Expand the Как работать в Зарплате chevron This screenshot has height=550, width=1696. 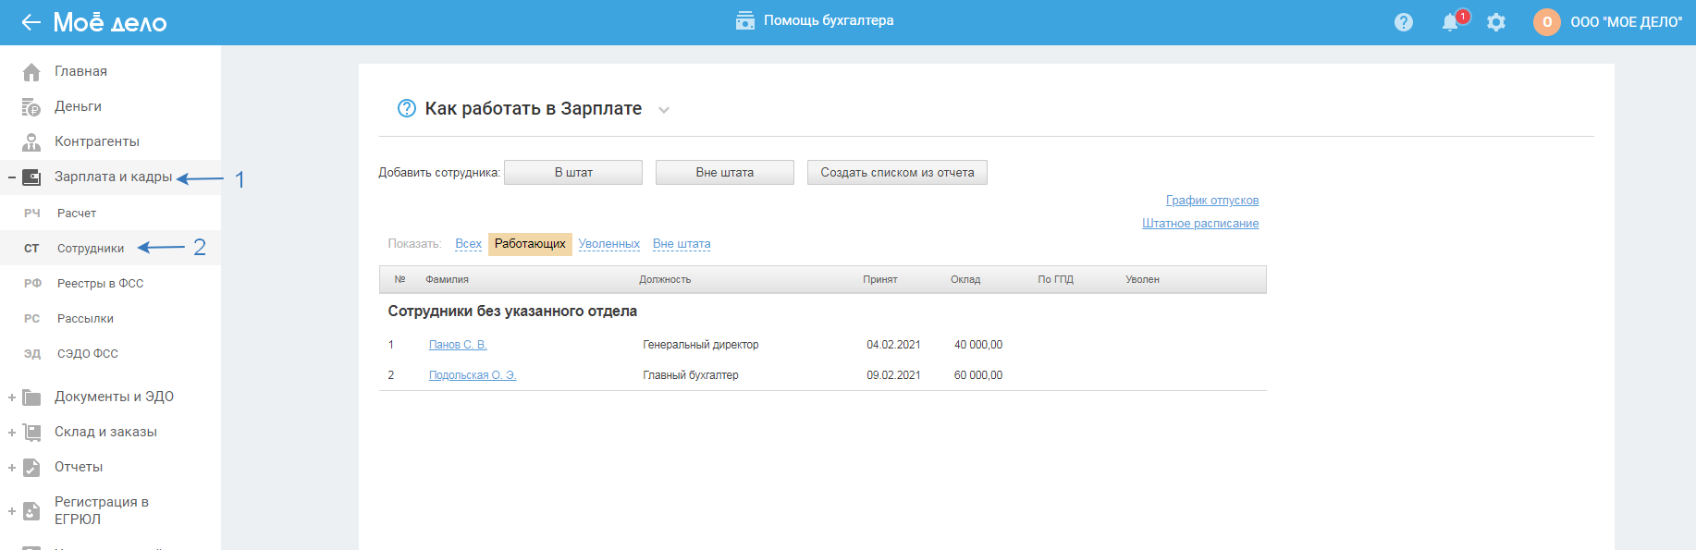click(x=663, y=110)
